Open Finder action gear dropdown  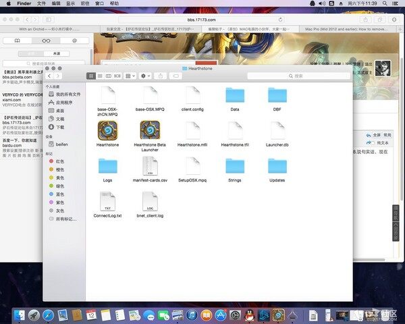click(145, 76)
